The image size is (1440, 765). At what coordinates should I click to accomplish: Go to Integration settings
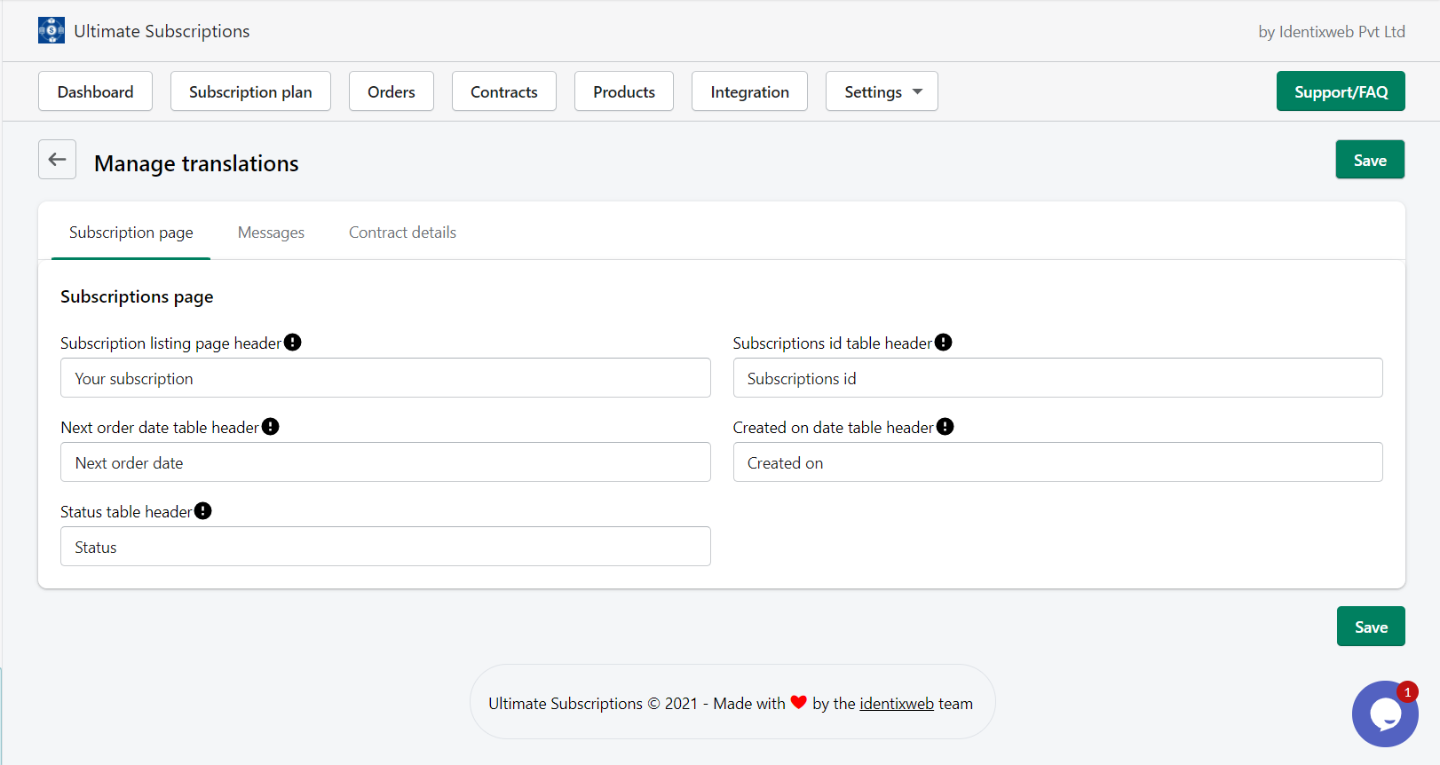coord(749,91)
